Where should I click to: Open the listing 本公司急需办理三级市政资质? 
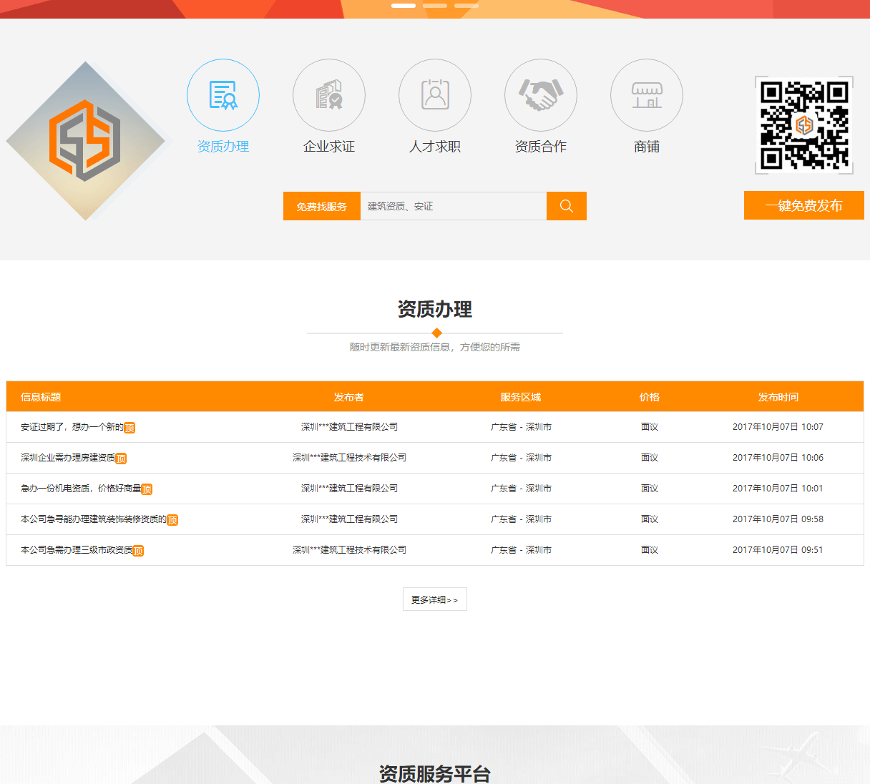point(74,550)
